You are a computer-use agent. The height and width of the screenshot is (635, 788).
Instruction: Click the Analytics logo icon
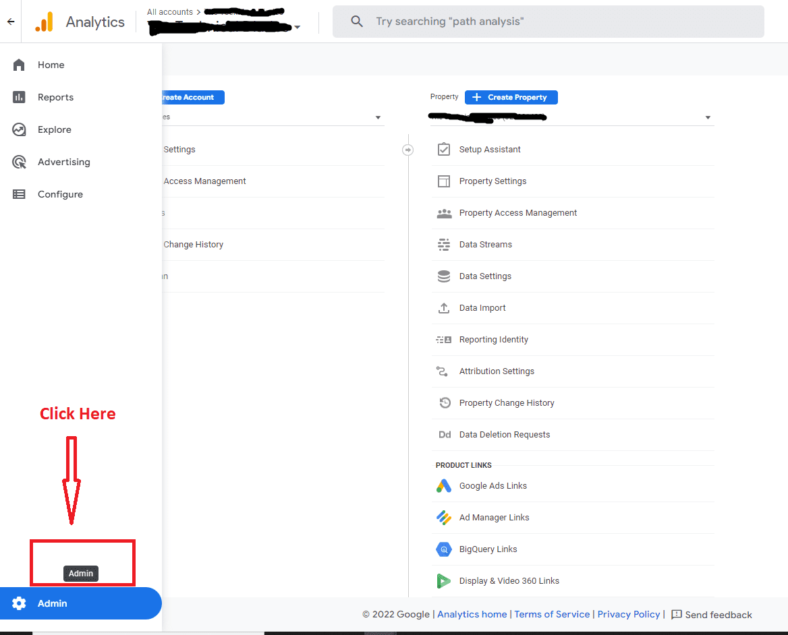click(x=45, y=22)
